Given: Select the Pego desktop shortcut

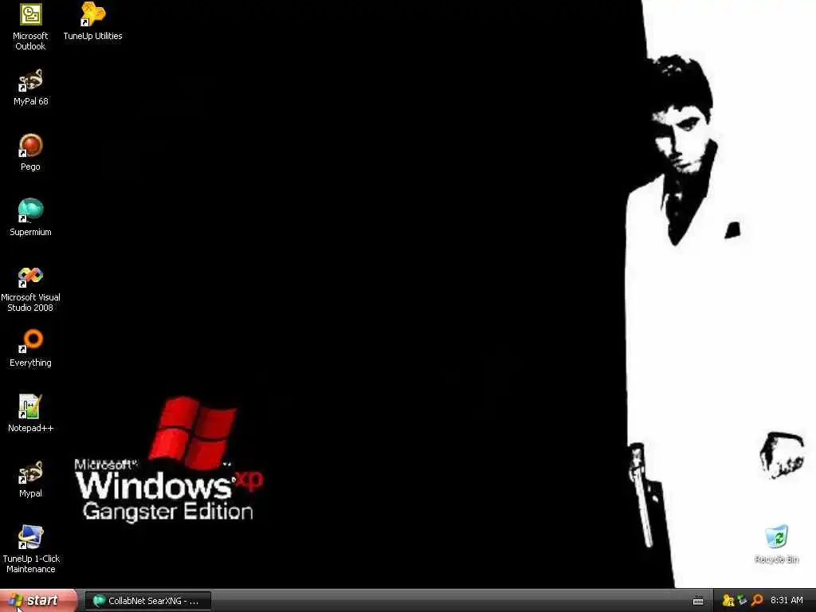Looking at the screenshot, I should click(30, 152).
